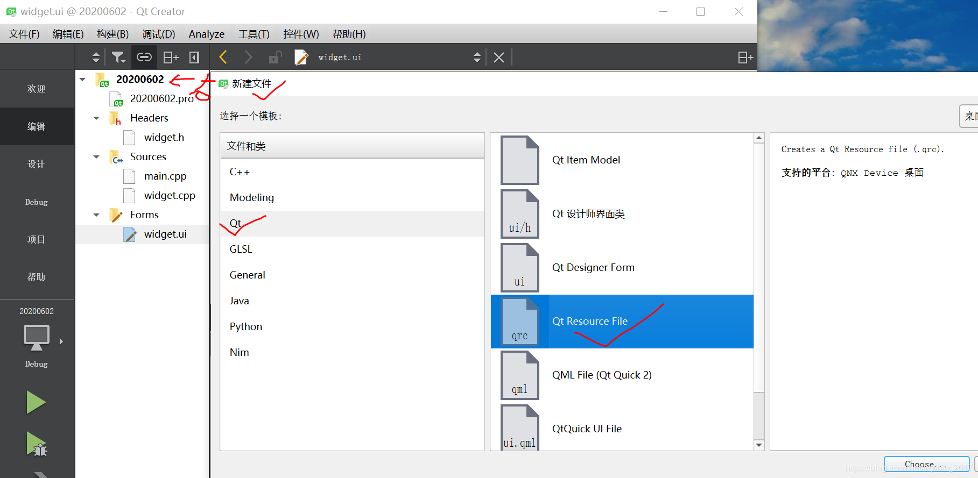Viewport: 978px width, 478px height.
Task: Select the QML File (Qt Quick 2) template
Action: pyautogui.click(x=622, y=375)
